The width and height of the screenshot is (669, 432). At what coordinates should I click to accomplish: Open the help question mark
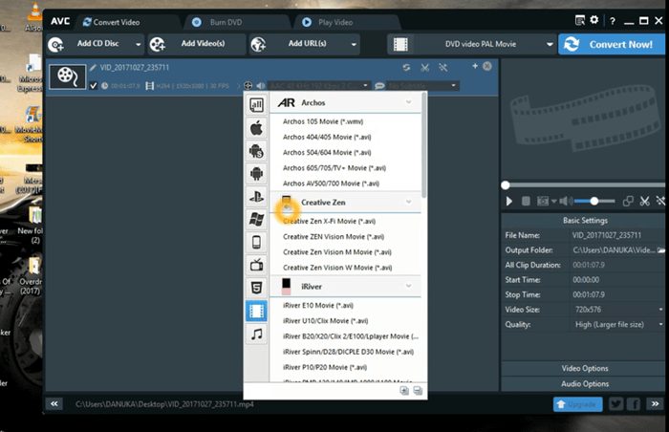tap(613, 21)
